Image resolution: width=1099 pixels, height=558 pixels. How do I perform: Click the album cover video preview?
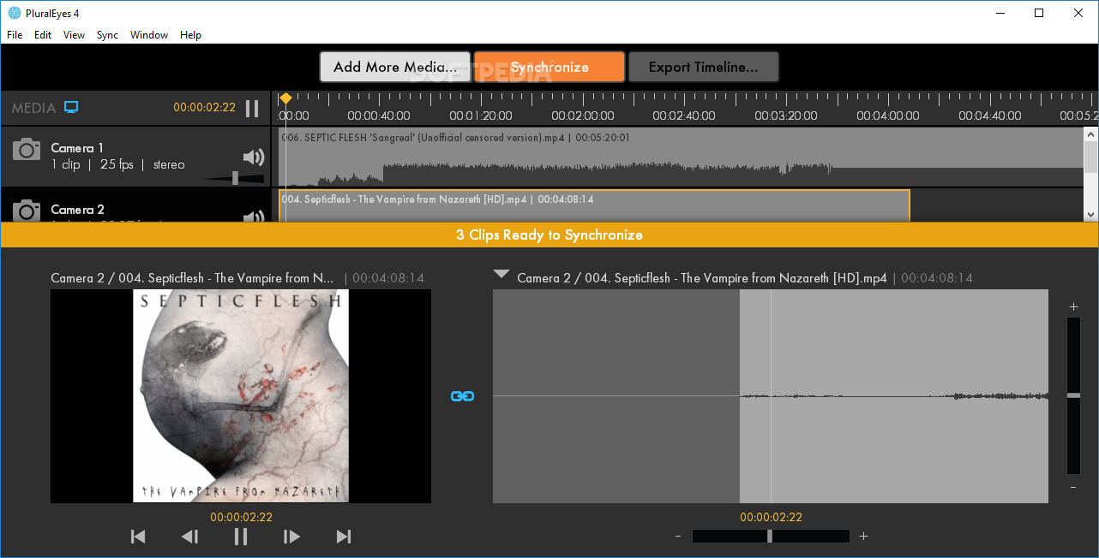click(x=241, y=396)
